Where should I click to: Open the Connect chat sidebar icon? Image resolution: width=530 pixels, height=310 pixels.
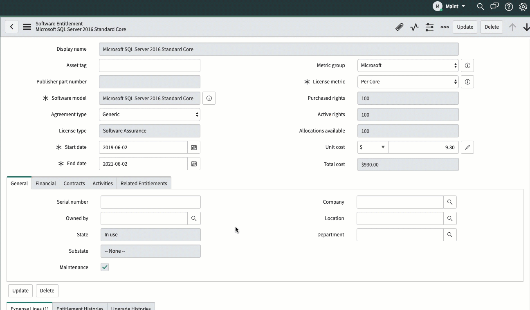(494, 7)
